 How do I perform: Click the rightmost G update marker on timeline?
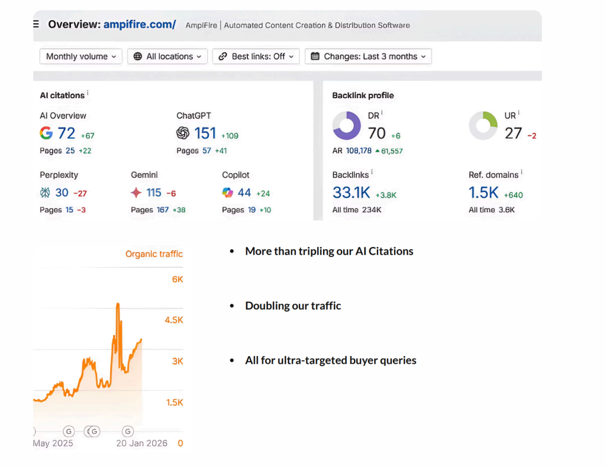coord(128,431)
